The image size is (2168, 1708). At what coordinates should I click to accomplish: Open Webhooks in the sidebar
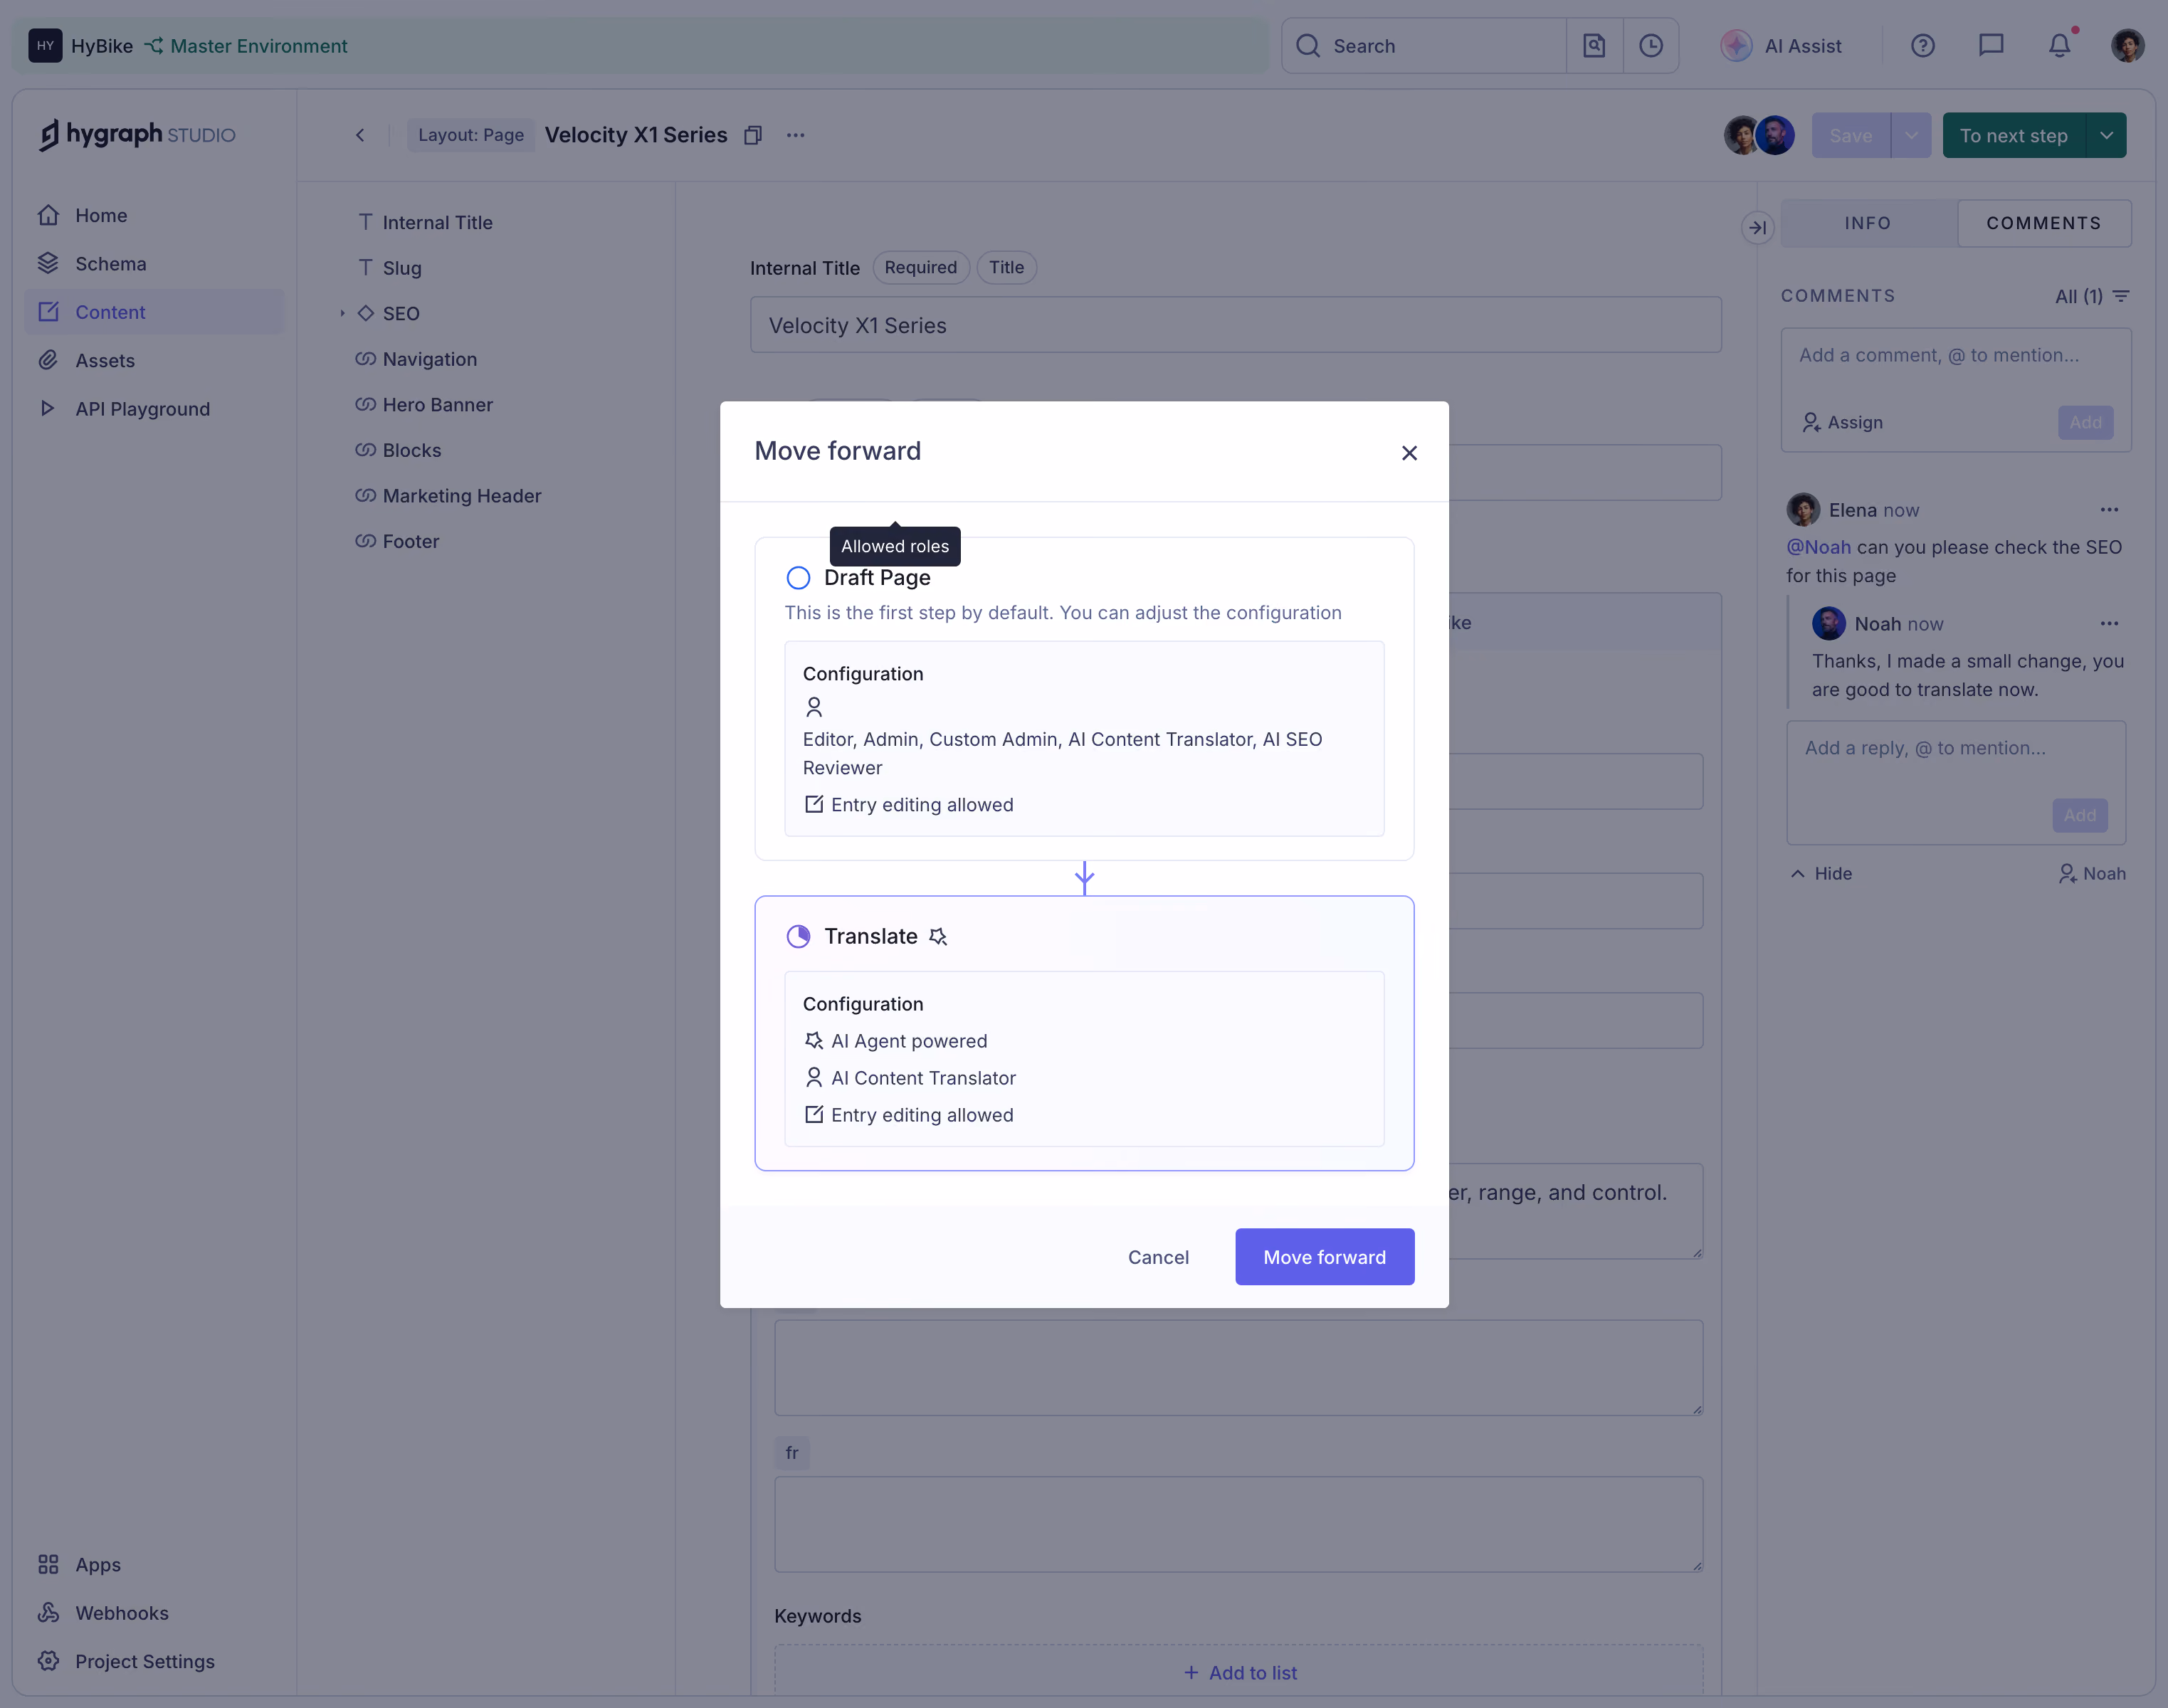click(154, 1613)
